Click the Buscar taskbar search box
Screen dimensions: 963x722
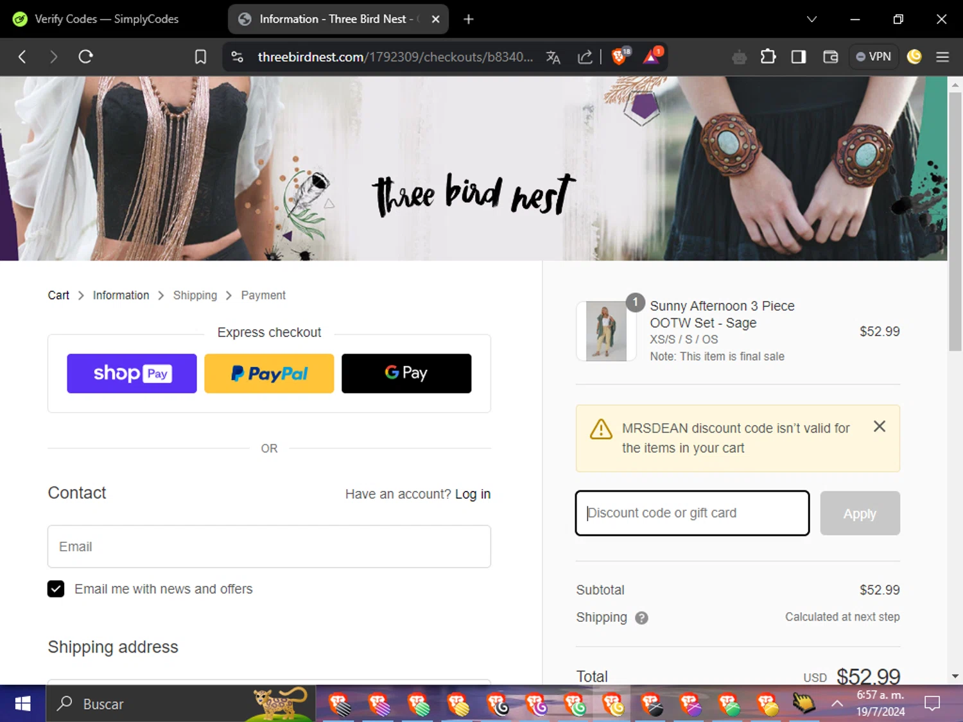tap(180, 704)
